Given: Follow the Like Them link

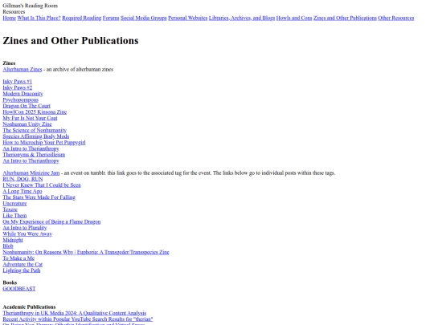Looking at the screenshot, I should coord(14,216).
